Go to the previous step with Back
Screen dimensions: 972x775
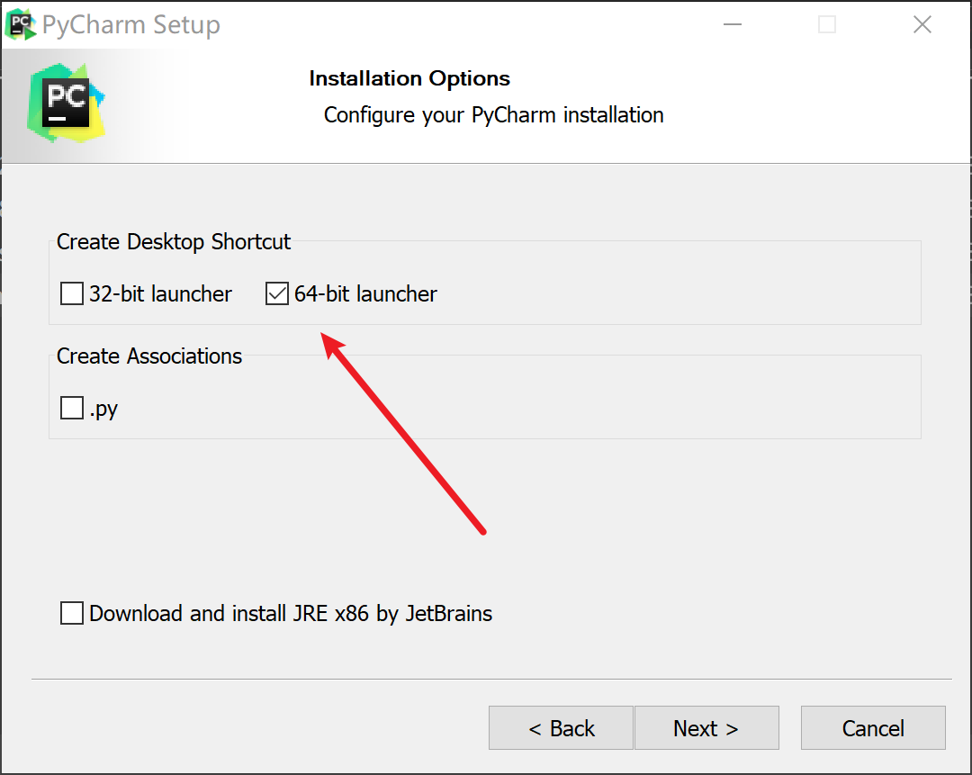[x=561, y=728]
